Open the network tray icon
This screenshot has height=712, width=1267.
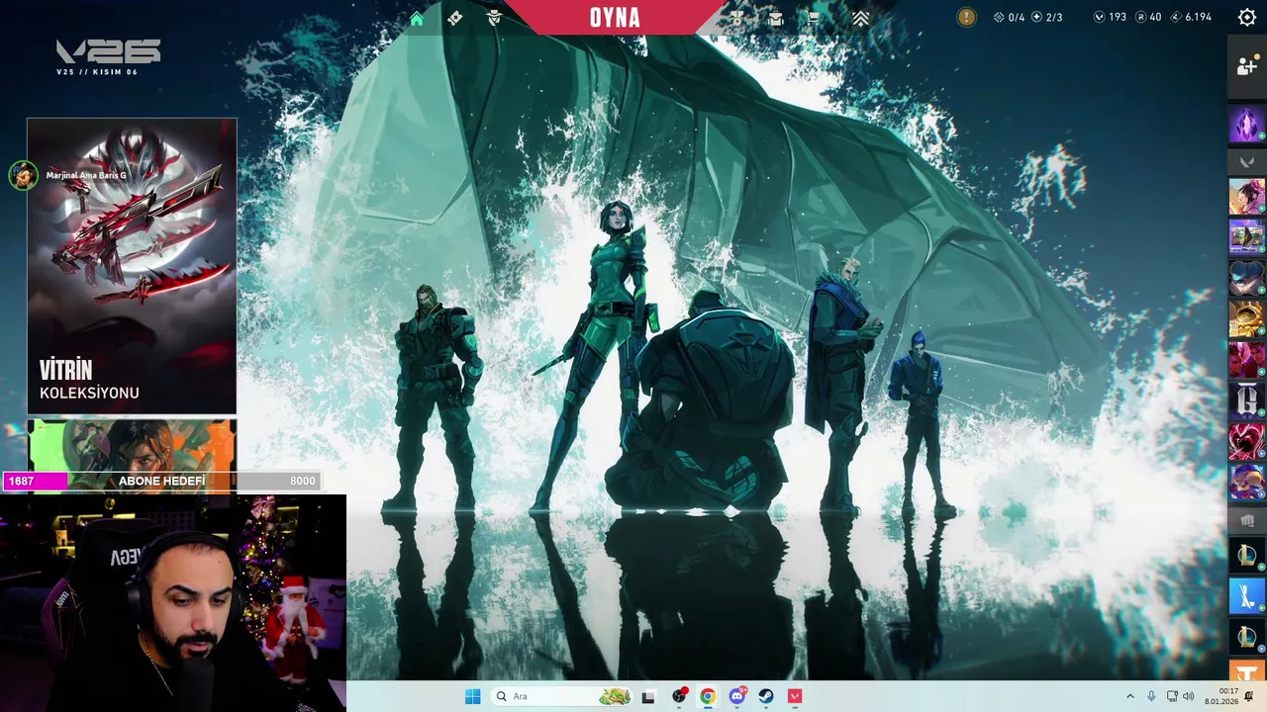click(x=1172, y=696)
